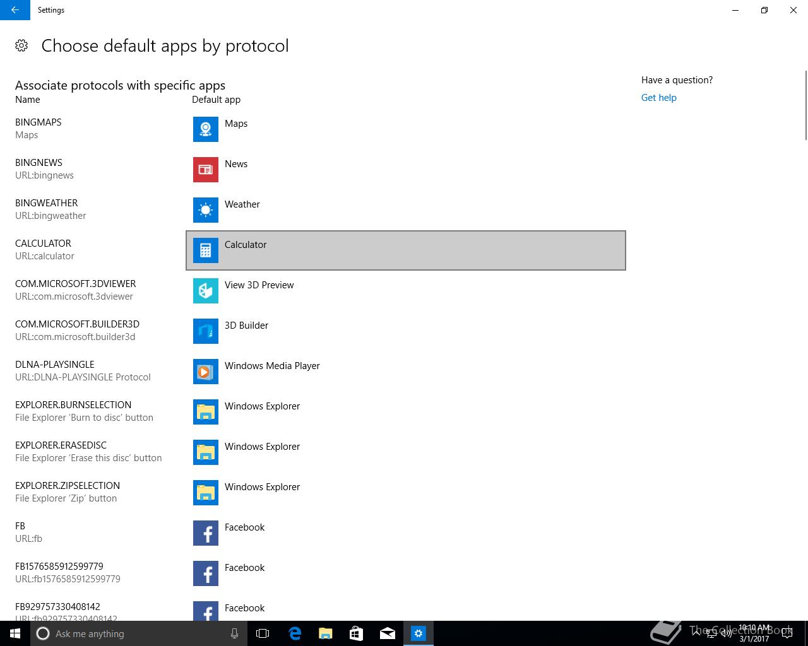This screenshot has width=808, height=646.
Task: Click the 3D Builder app icon
Action: pos(206,331)
